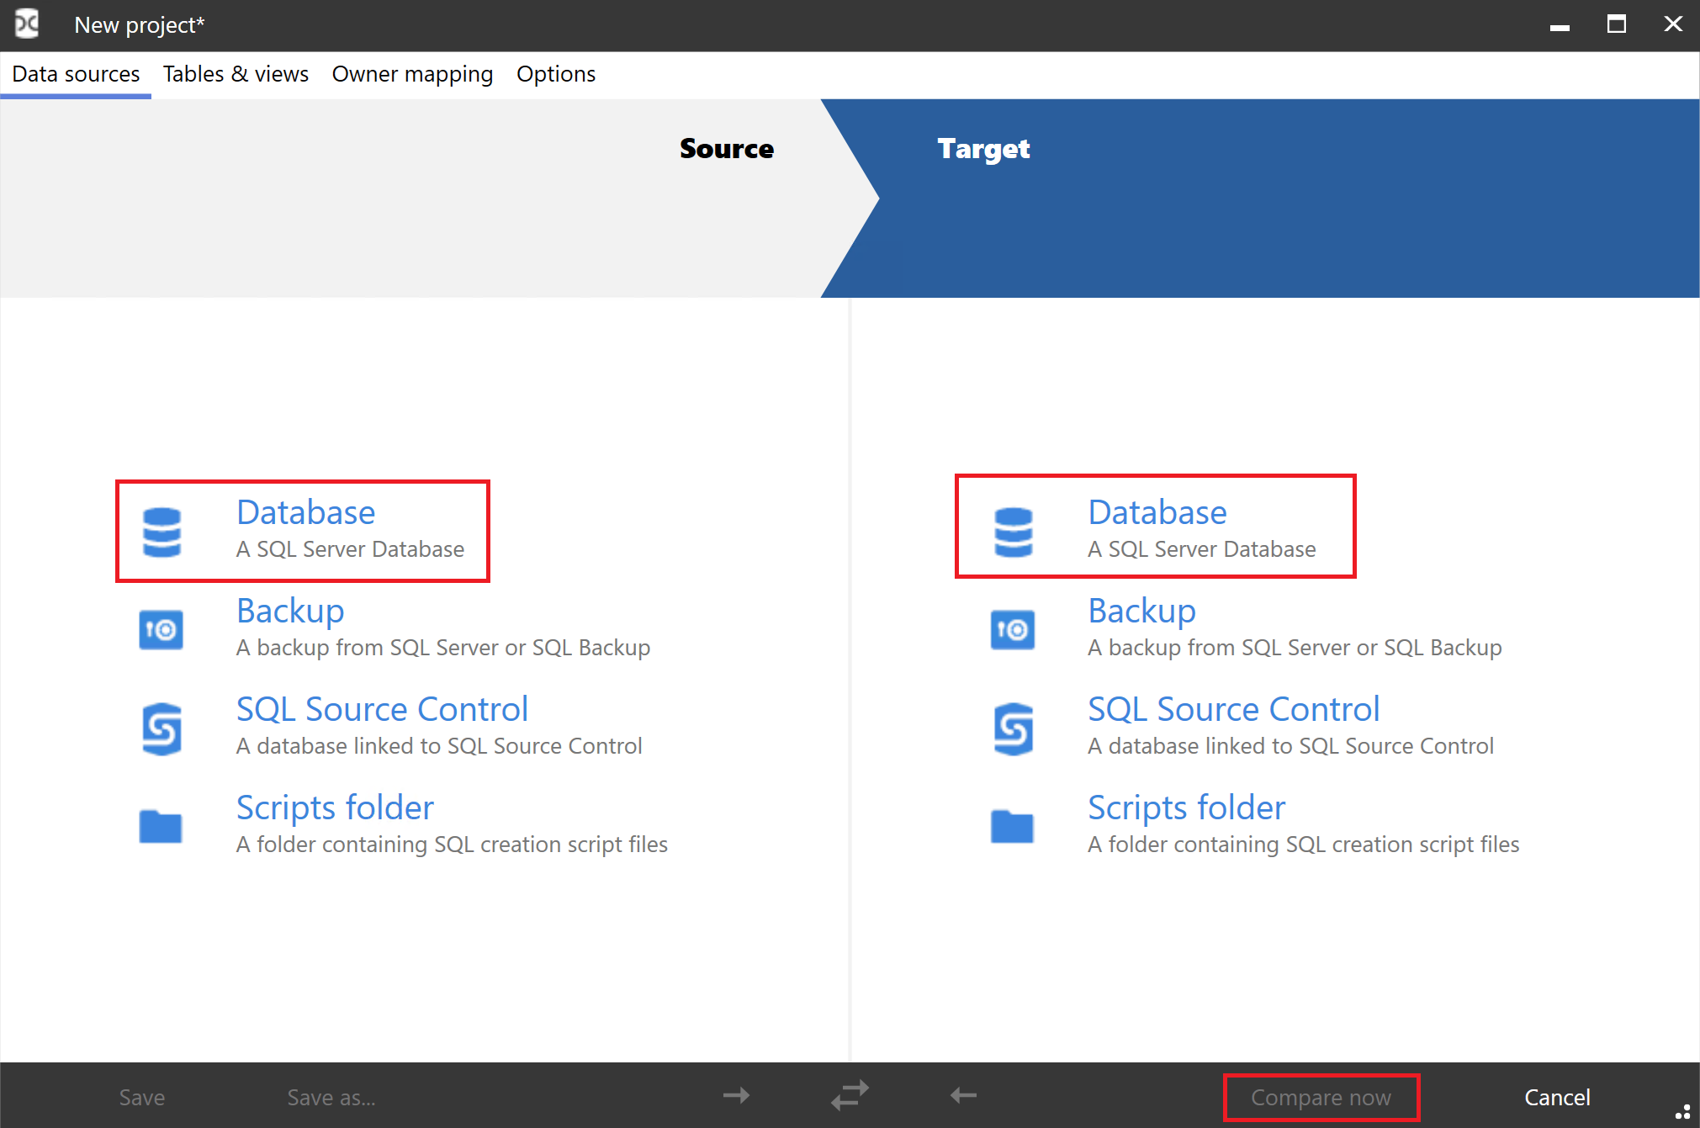Image resolution: width=1700 pixels, height=1128 pixels.
Task: Click the Save button
Action: tap(142, 1097)
